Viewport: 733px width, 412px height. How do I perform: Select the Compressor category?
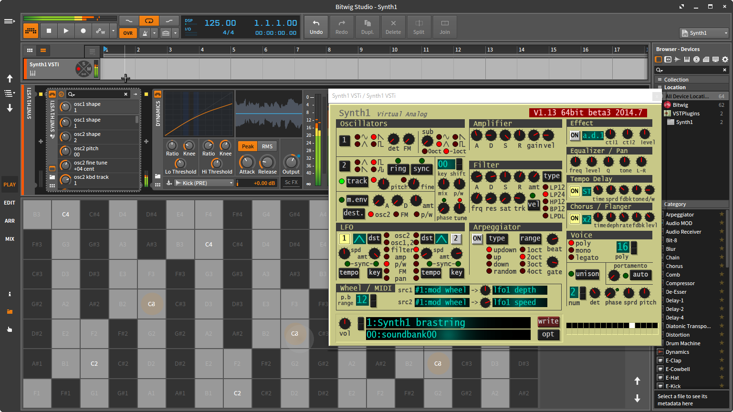[x=680, y=283]
